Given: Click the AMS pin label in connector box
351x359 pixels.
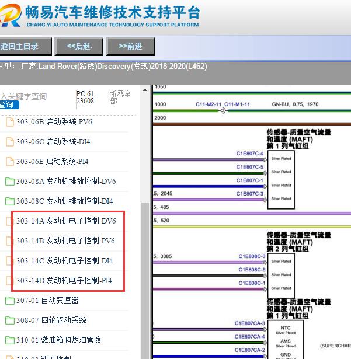Looking at the screenshot, I should [x=286, y=341].
